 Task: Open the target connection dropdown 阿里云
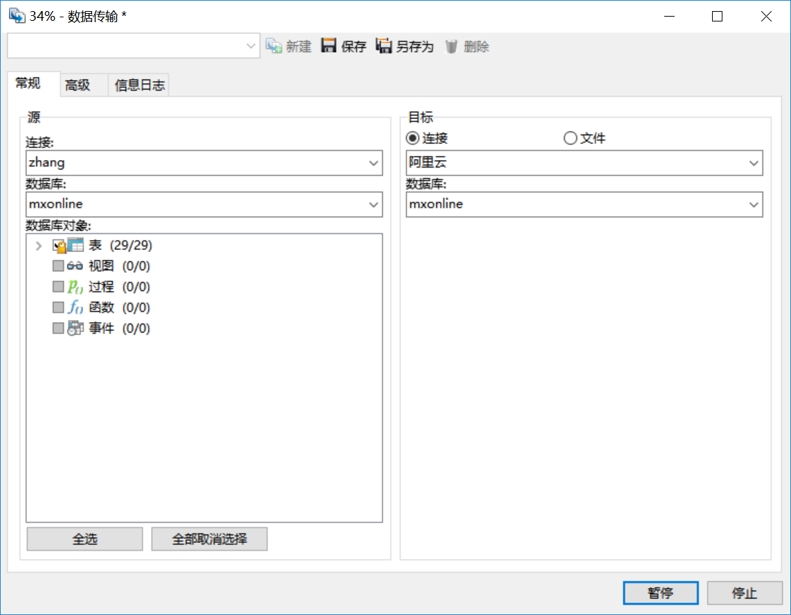tap(754, 163)
